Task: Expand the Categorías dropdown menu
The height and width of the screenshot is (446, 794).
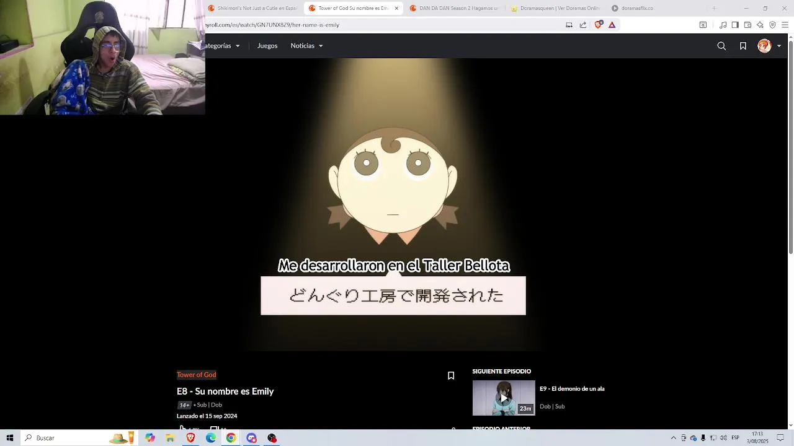Action: tap(223, 46)
